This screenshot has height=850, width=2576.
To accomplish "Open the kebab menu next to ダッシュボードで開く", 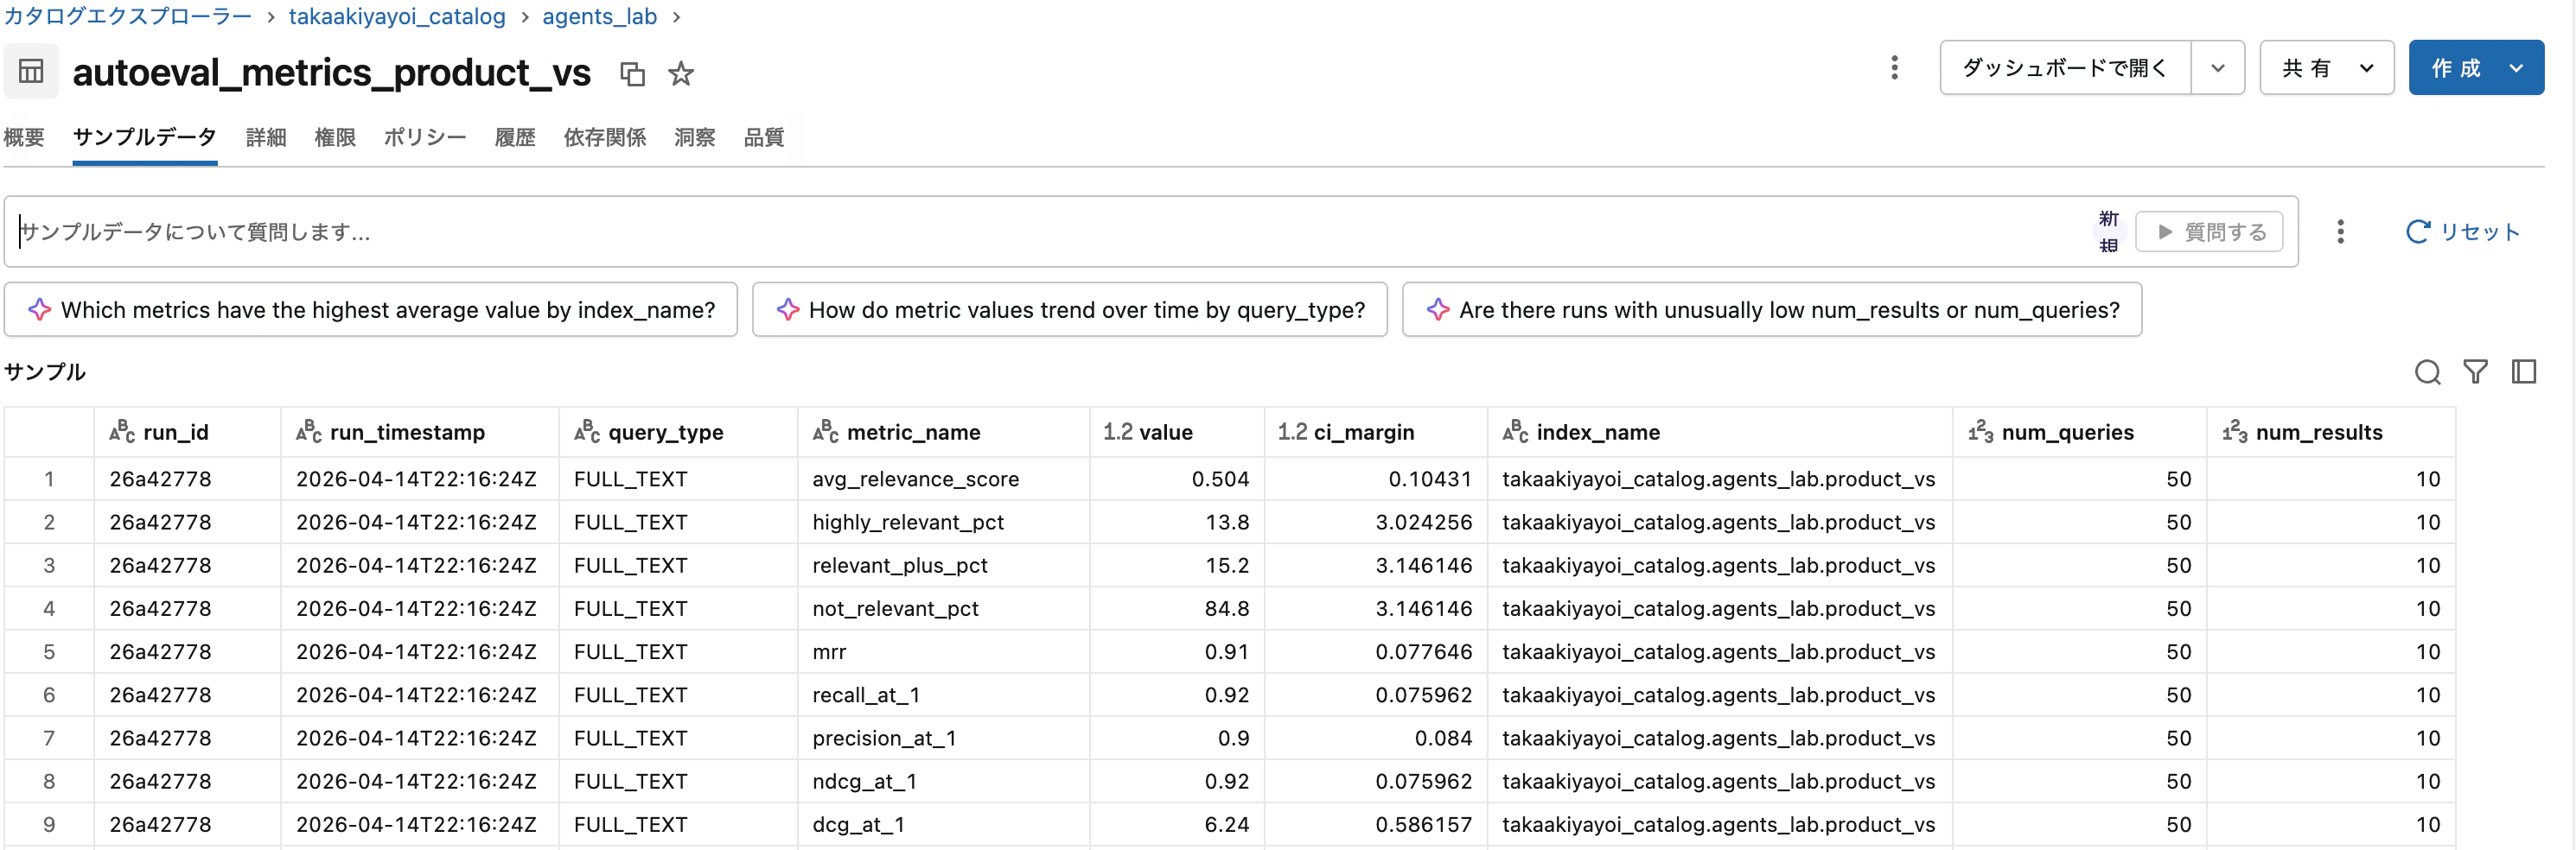I will pos(1893,67).
